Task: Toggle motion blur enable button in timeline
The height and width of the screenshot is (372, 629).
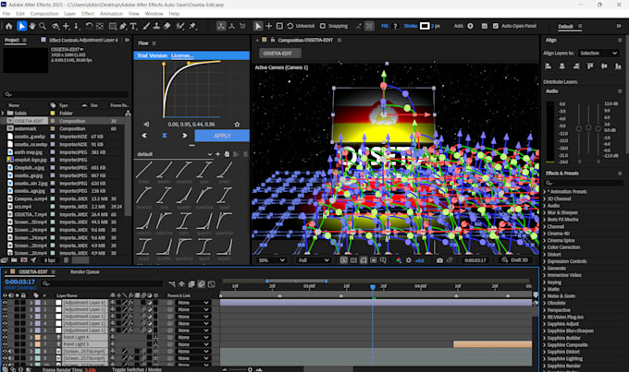Action: point(202,284)
